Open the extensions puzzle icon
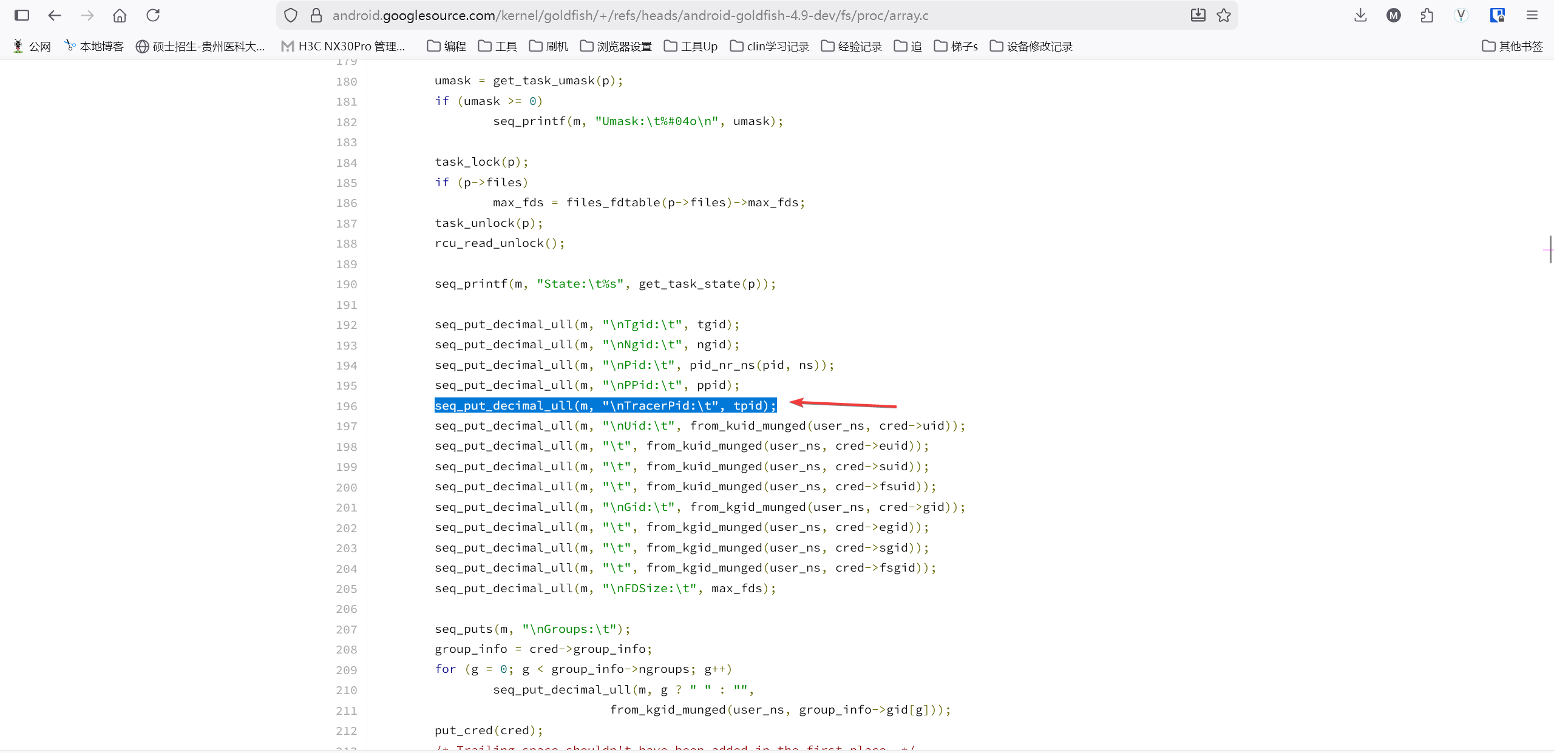The height and width of the screenshot is (753, 1554). coord(1427,15)
